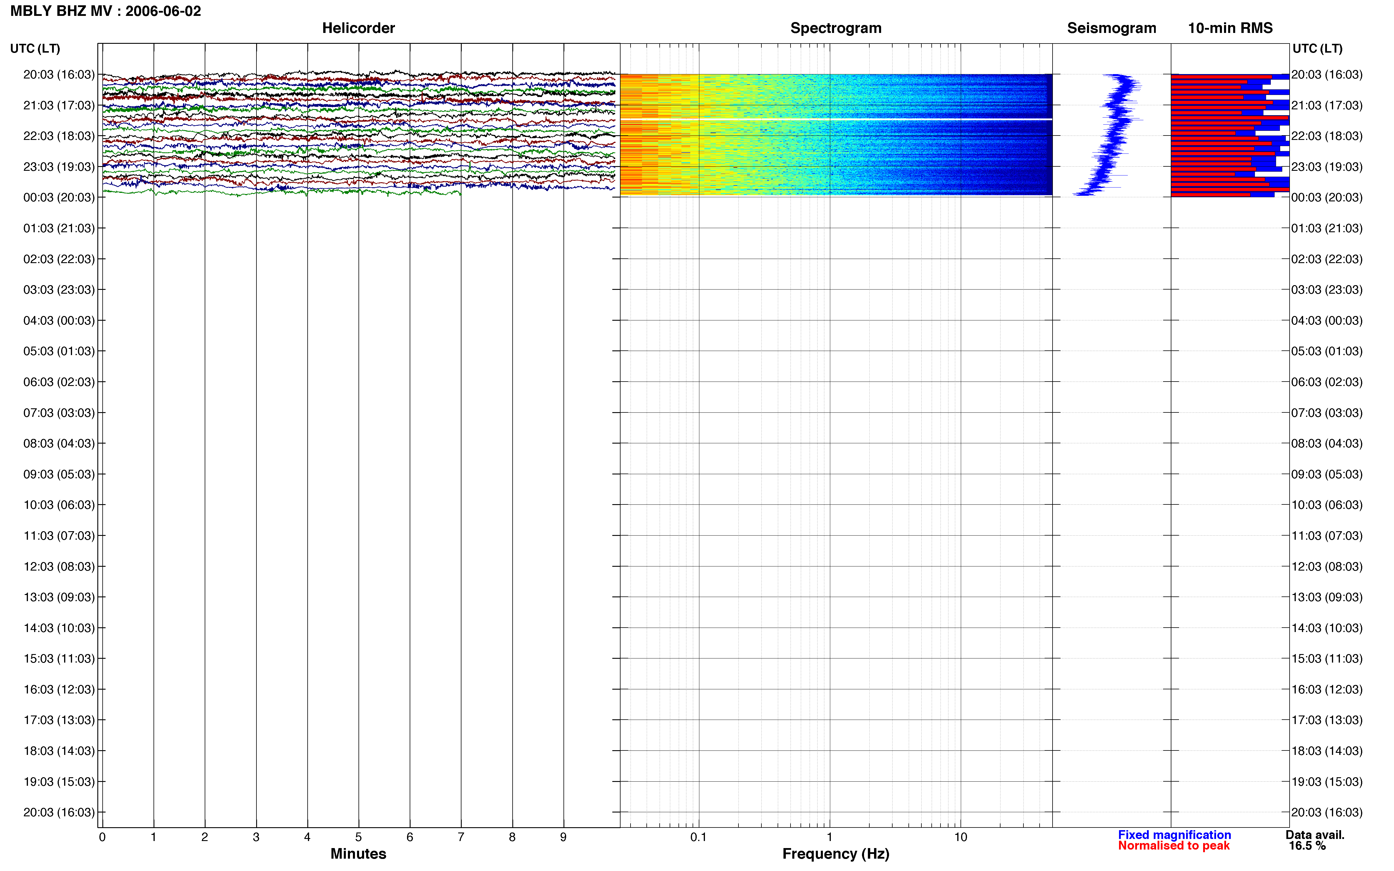The height and width of the screenshot is (871, 1394).
Task: Click minute tick '2' on Helicorder axis
Action: [205, 837]
